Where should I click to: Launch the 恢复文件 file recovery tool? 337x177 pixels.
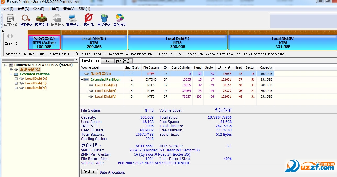(42, 18)
